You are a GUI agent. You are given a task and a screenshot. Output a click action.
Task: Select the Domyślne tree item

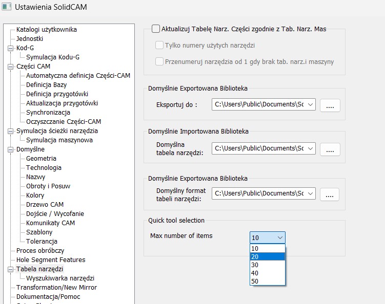click(x=30, y=149)
